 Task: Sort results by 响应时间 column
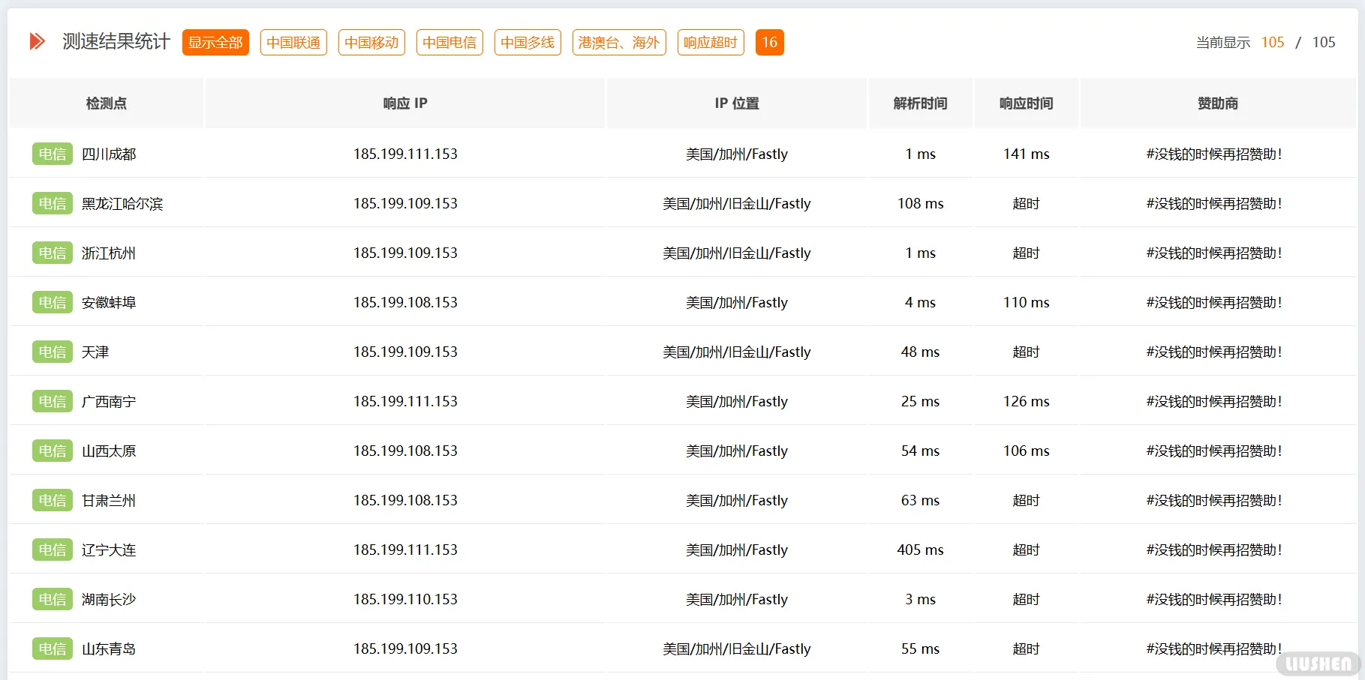coord(1025,103)
